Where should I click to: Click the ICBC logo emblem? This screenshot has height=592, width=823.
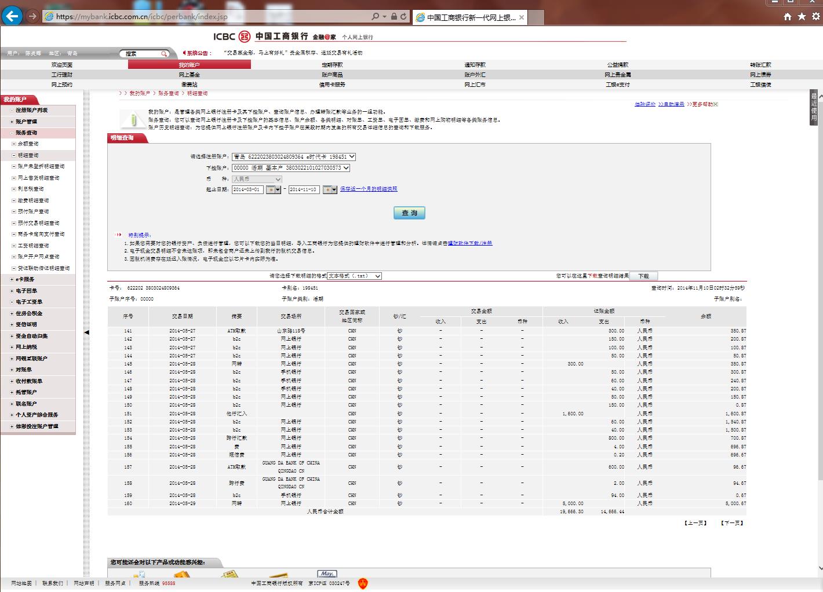pyautogui.click(x=245, y=36)
